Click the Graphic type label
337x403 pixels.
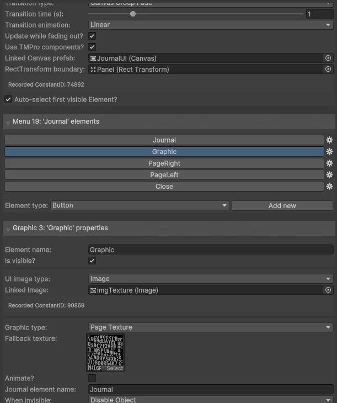point(26,327)
